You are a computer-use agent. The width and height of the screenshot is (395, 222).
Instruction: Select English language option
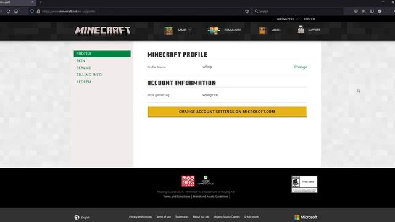tap(85, 218)
